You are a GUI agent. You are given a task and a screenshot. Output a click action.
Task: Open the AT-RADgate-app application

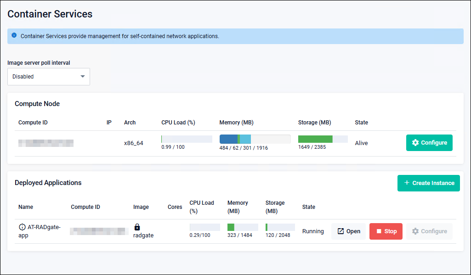pyautogui.click(x=348, y=231)
